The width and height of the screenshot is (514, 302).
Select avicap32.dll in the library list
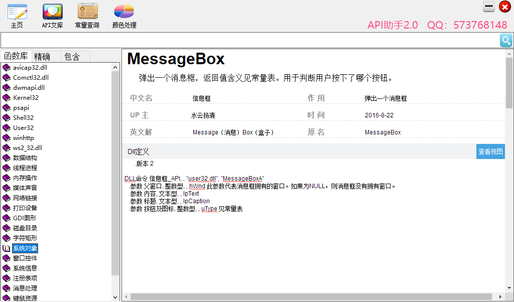click(x=30, y=68)
